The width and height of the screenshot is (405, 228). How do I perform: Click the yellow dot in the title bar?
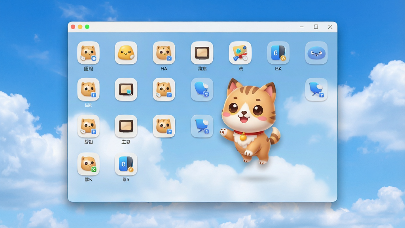pos(80,27)
